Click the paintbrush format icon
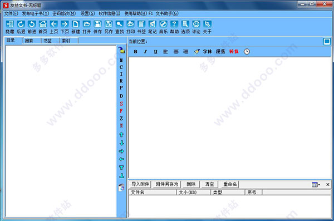The width and height of the screenshot is (334, 221). (197, 52)
